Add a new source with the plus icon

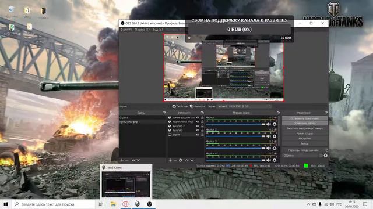tap(170, 160)
